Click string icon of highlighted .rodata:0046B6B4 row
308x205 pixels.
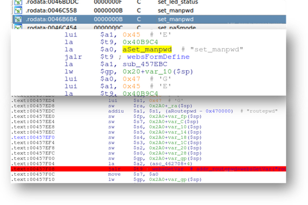(18, 19)
